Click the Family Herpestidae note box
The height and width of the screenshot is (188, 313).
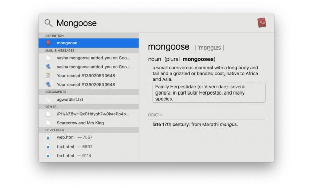[x=209, y=92]
